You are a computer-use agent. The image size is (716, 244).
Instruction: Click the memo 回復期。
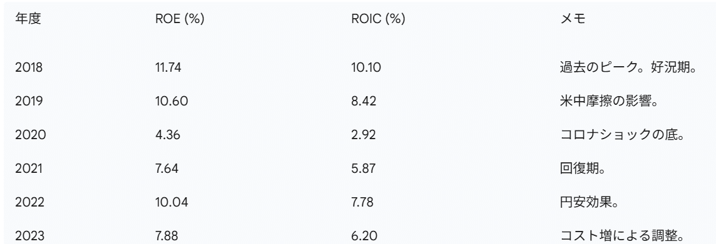[582, 168]
